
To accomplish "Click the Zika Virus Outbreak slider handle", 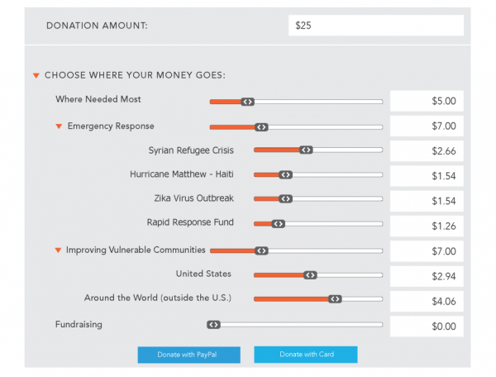I will pos(286,199).
